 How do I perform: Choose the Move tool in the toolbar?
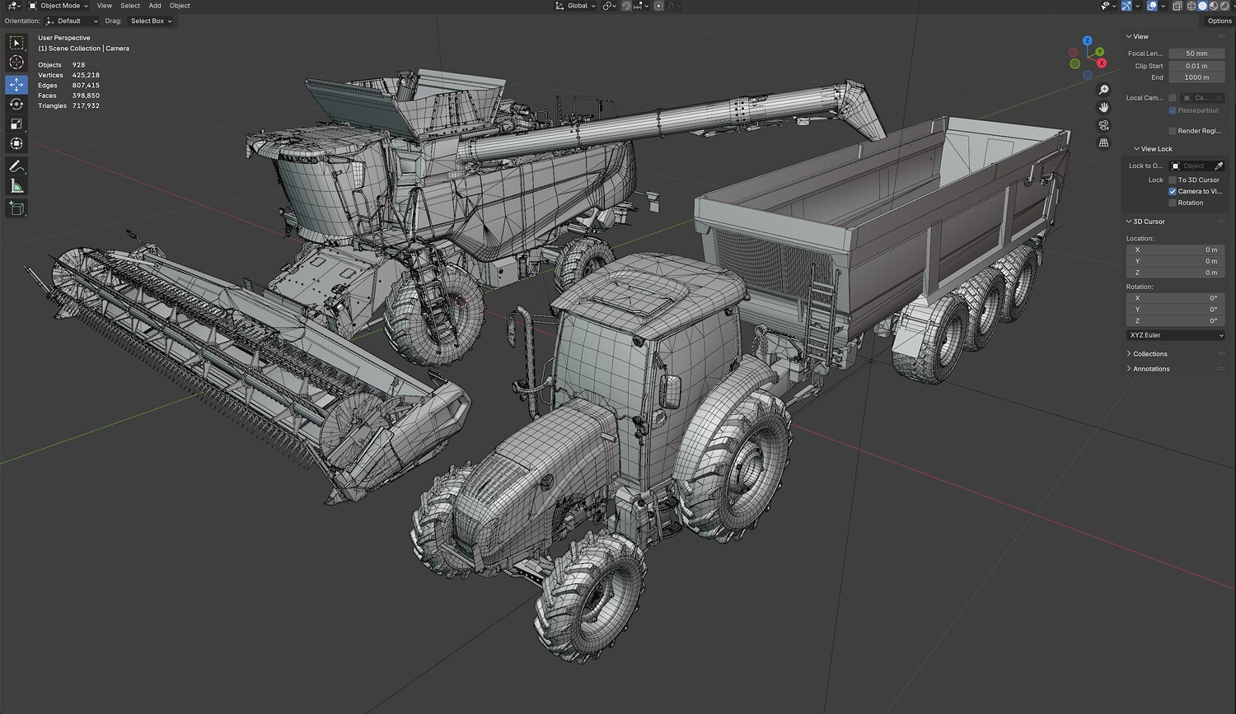[16, 84]
